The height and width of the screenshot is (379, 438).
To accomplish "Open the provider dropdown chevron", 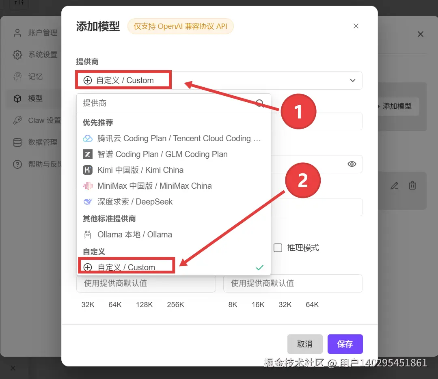I will tap(352, 80).
